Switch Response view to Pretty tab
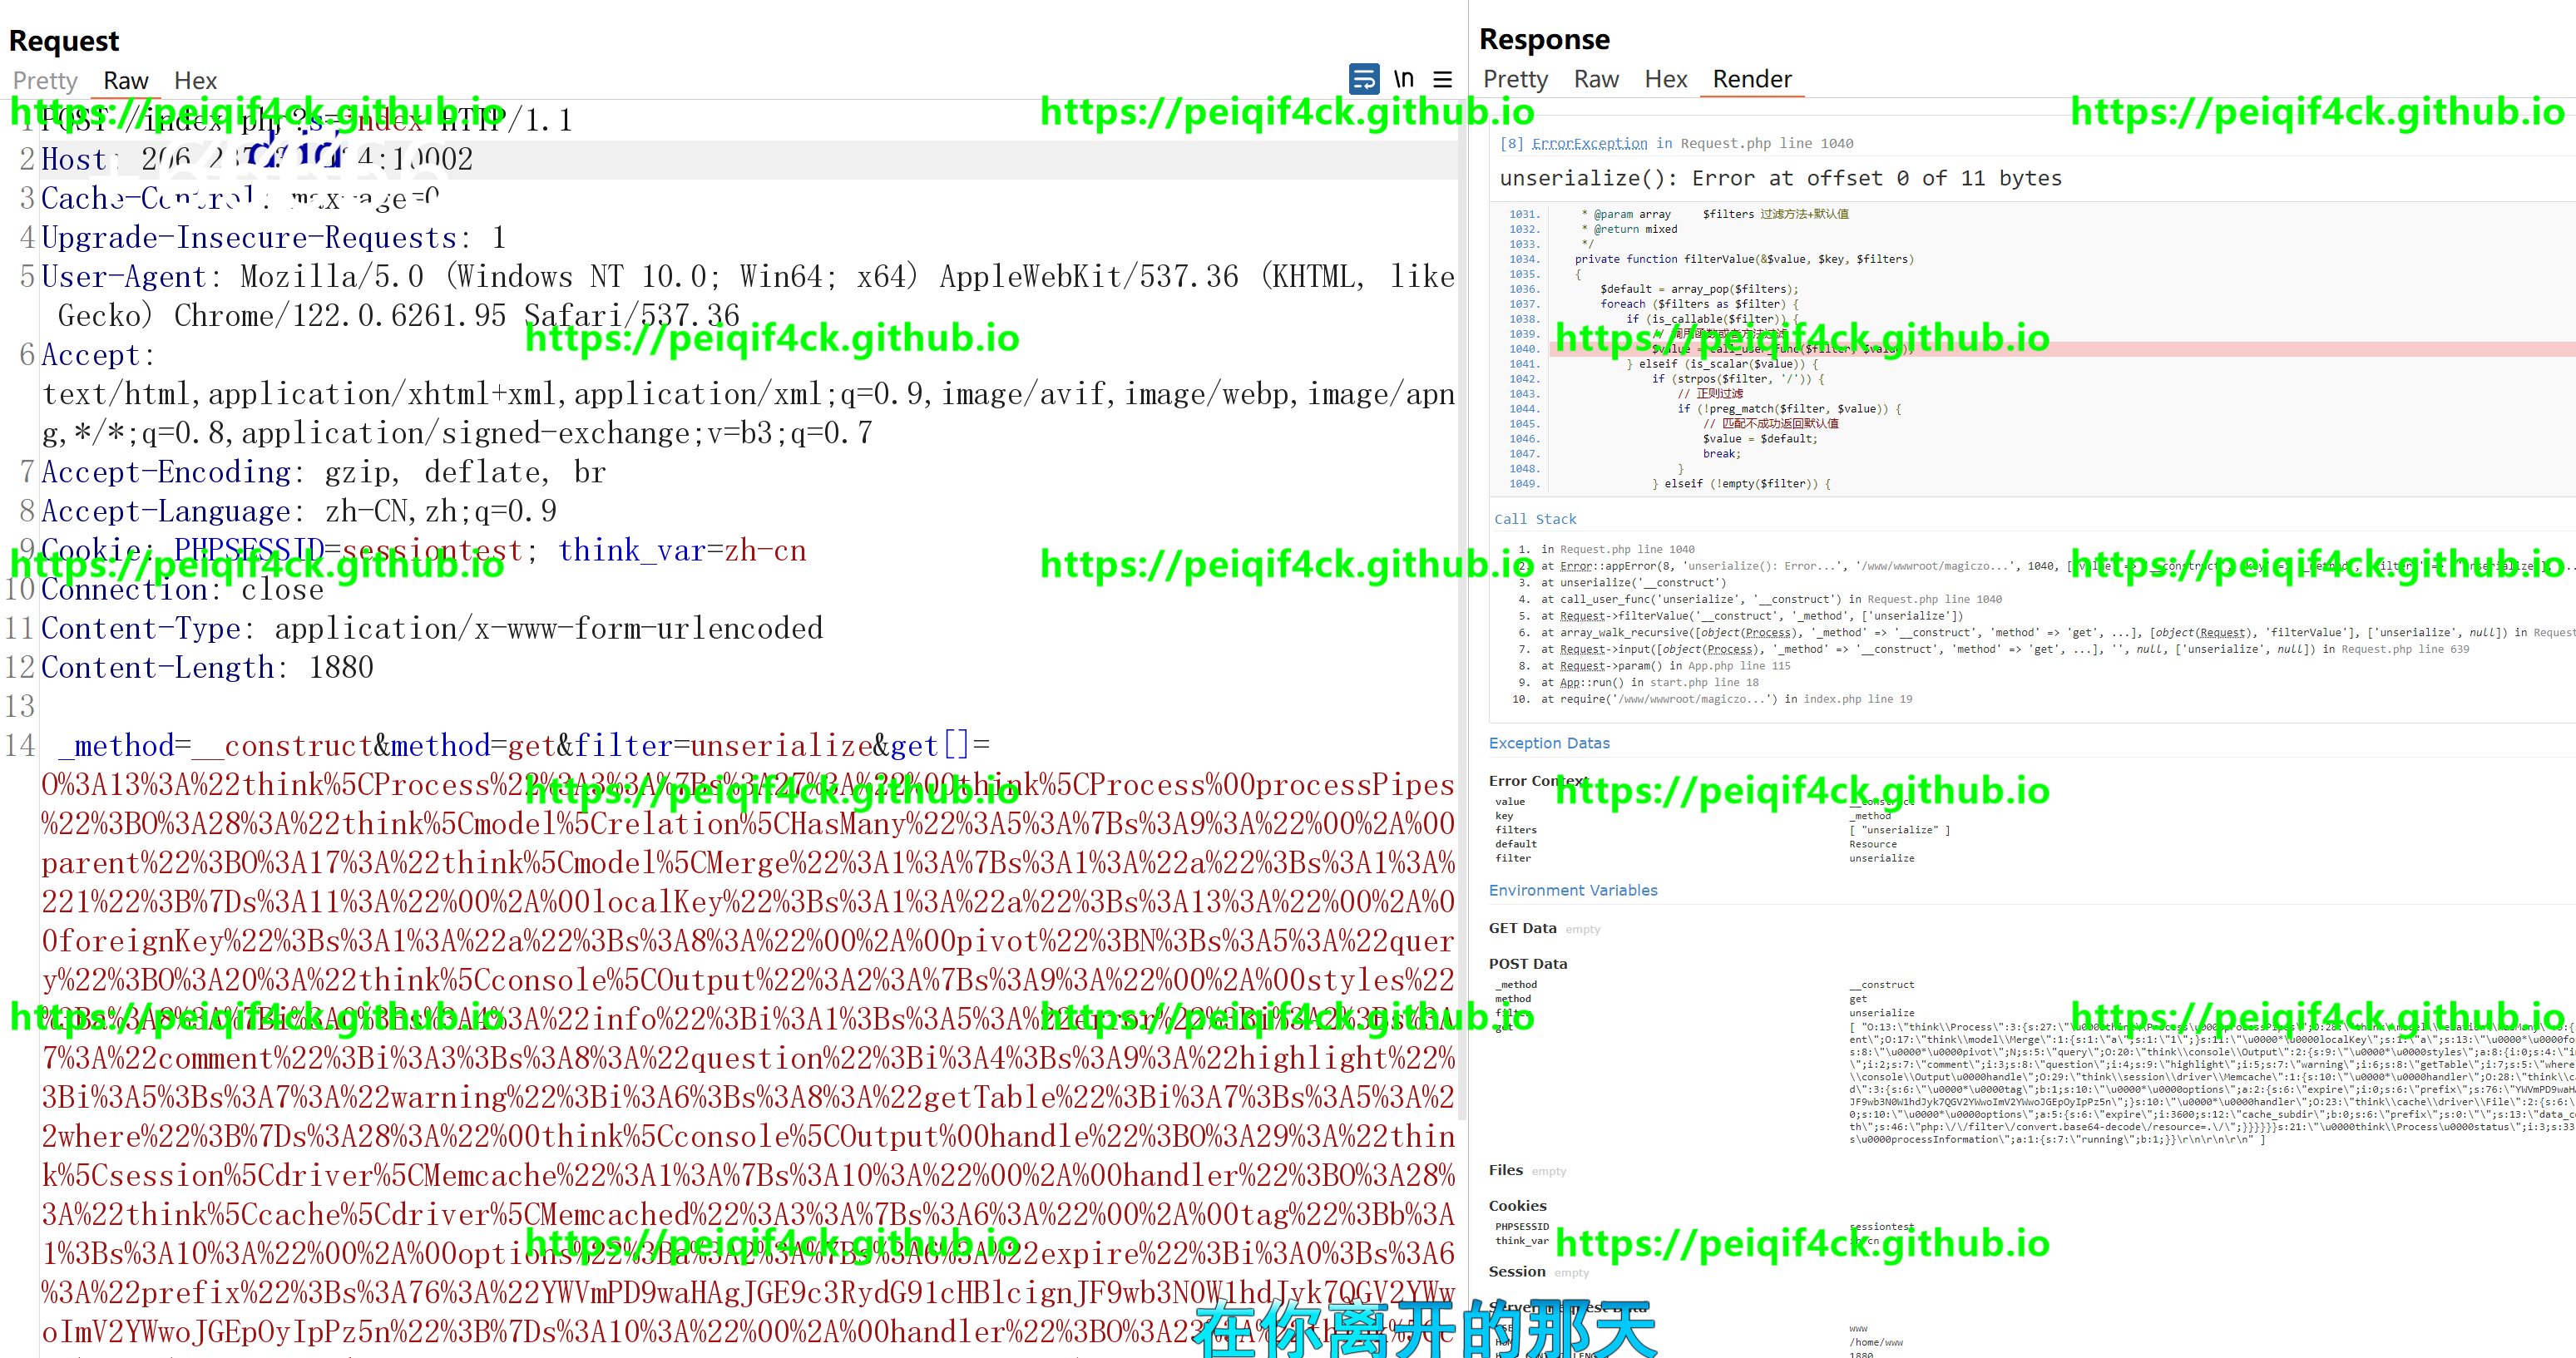Screen dimensions: 2576x1358 1515,79
